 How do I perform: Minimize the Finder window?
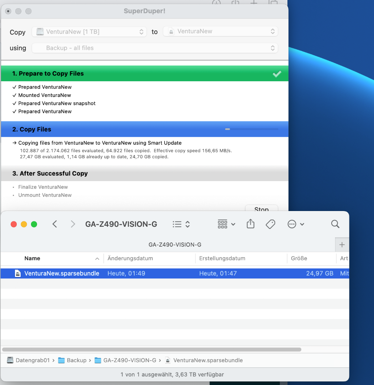point(24,224)
